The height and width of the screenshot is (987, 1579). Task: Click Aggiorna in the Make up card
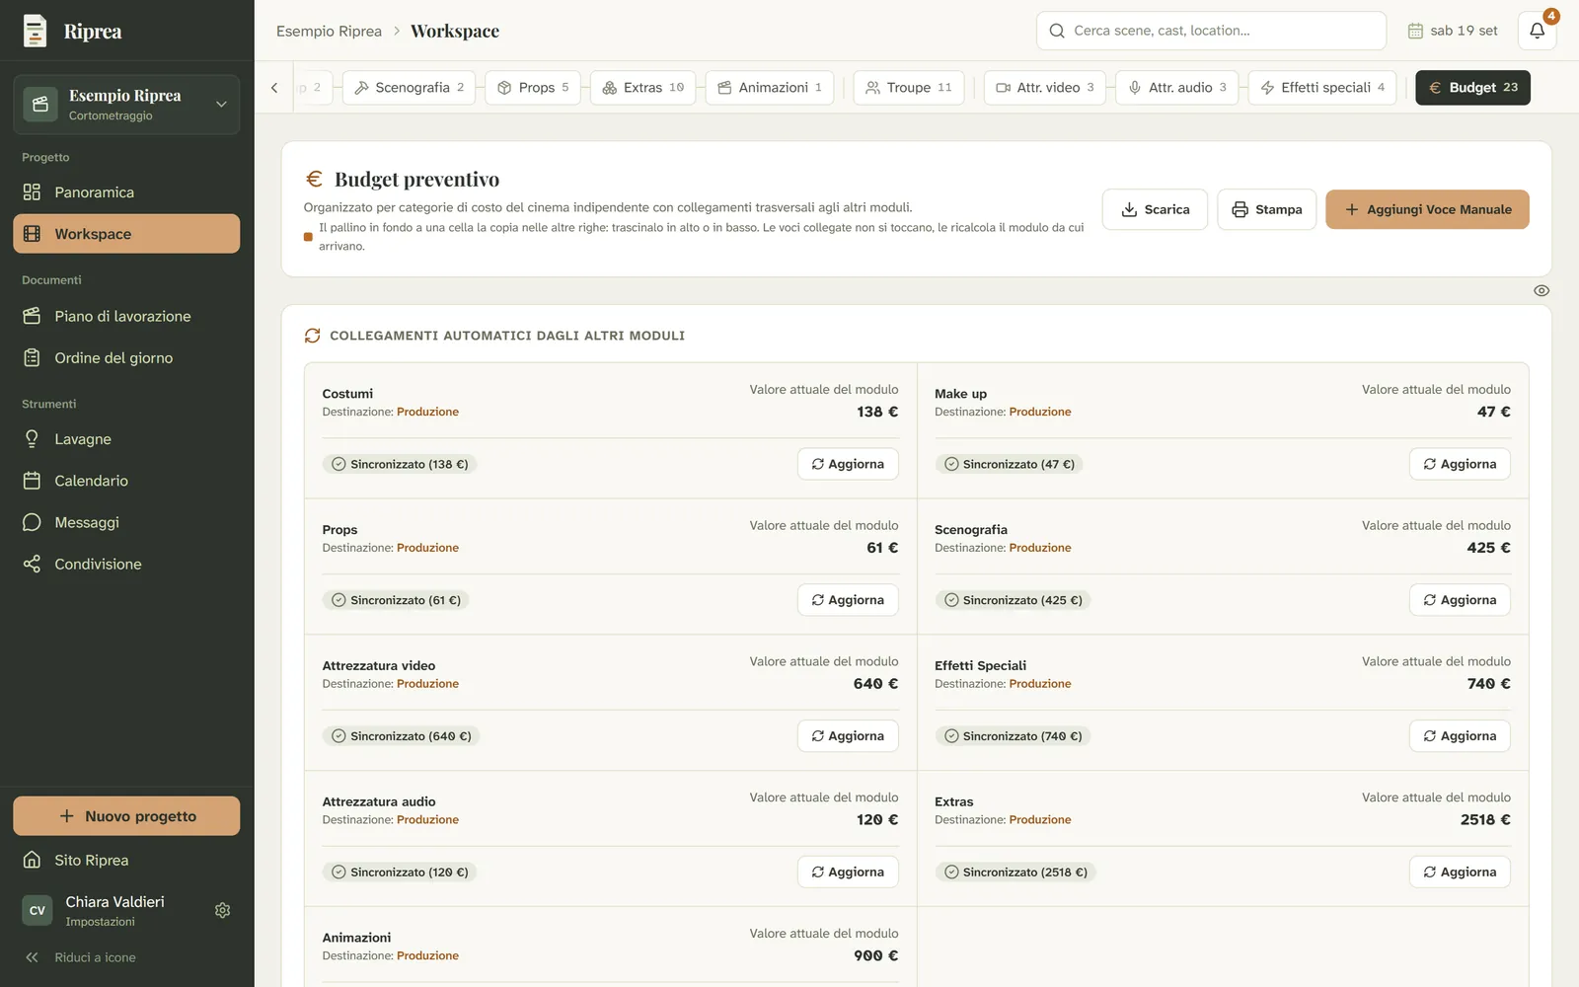click(1460, 464)
